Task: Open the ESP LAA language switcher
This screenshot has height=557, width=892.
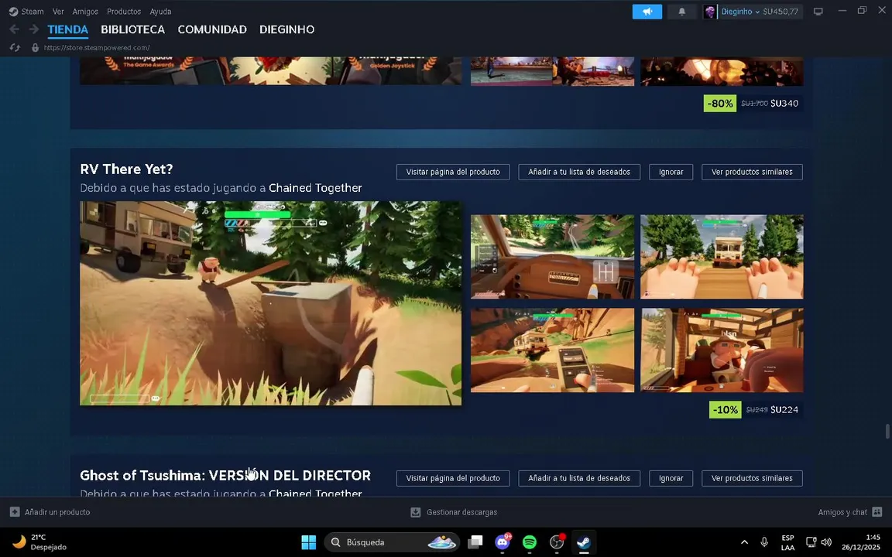Action: click(x=788, y=542)
